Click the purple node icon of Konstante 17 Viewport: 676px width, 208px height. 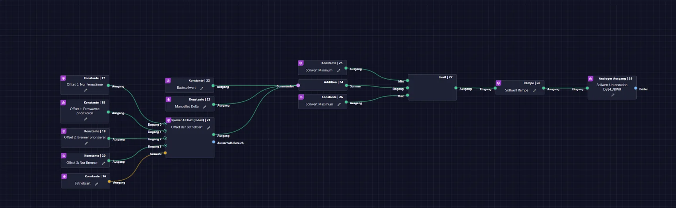coord(63,78)
